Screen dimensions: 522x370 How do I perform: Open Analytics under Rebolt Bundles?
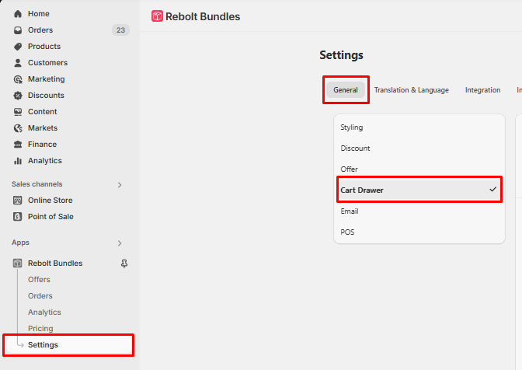click(44, 312)
